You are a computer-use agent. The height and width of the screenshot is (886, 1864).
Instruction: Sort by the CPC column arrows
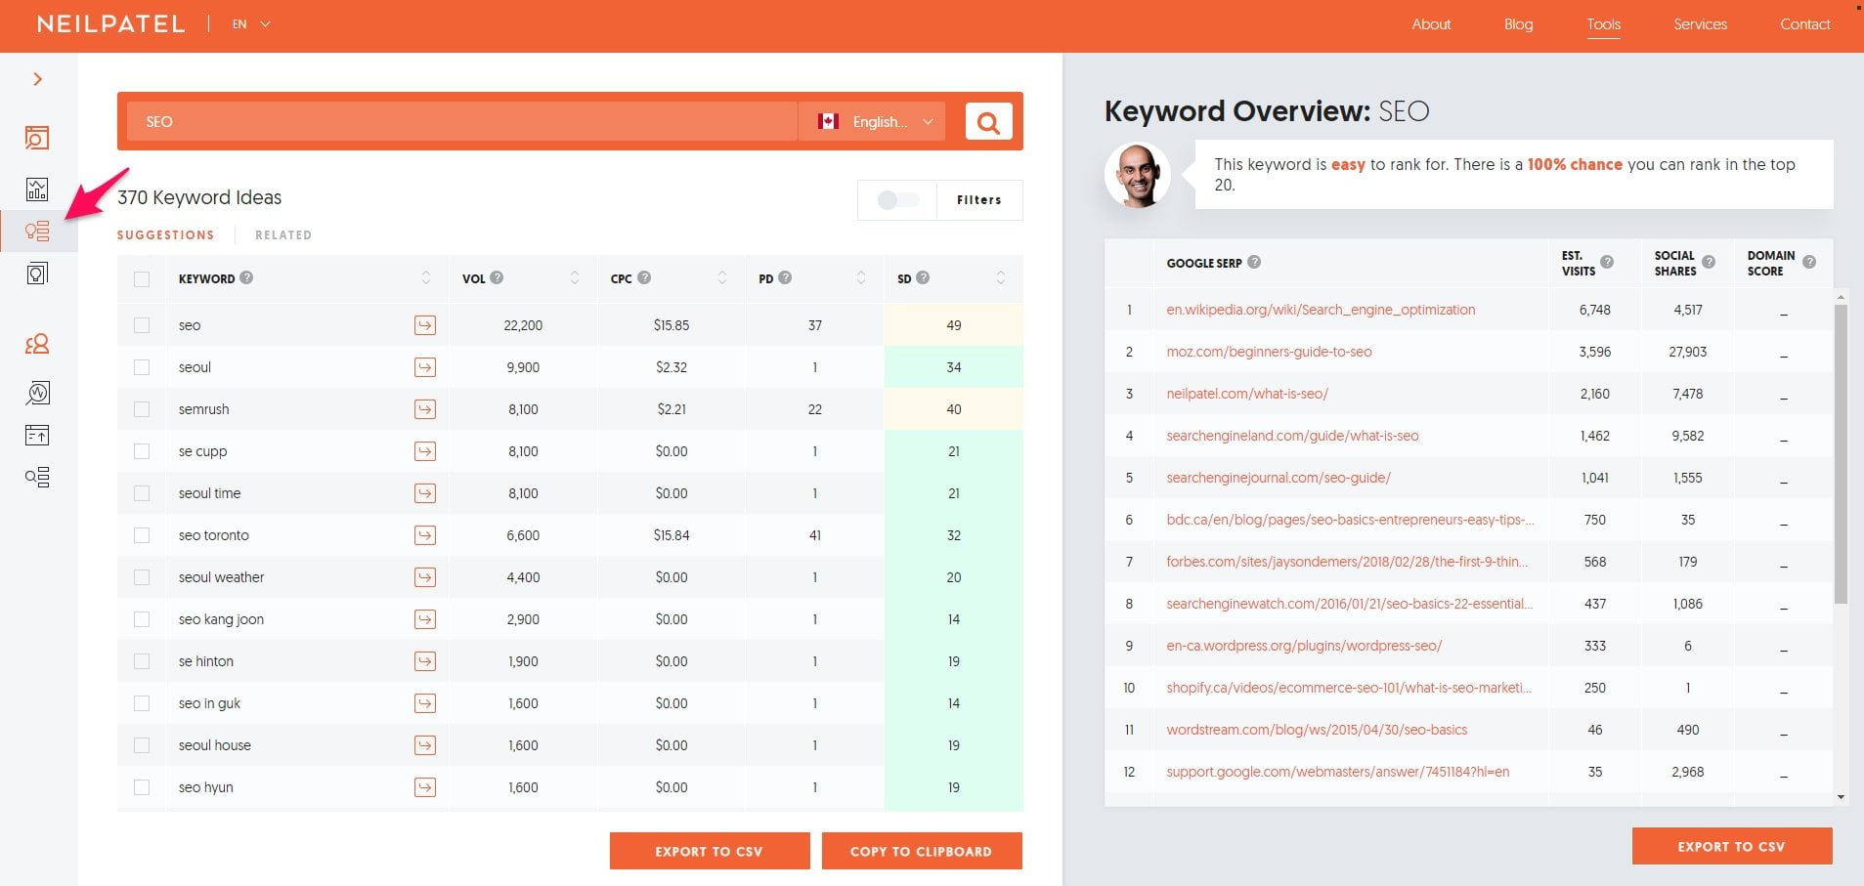click(722, 278)
